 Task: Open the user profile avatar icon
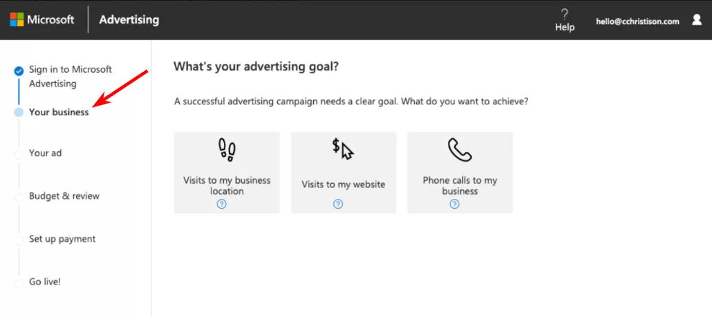[697, 19]
